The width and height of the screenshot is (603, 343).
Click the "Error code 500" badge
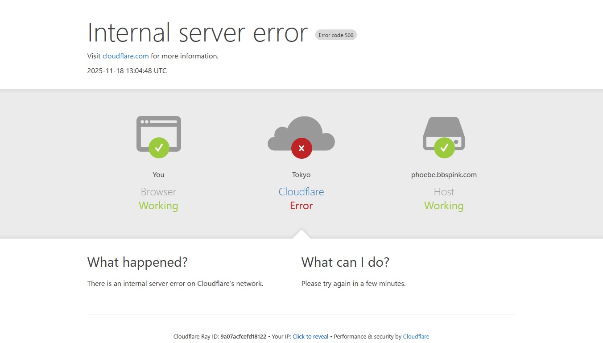click(336, 35)
